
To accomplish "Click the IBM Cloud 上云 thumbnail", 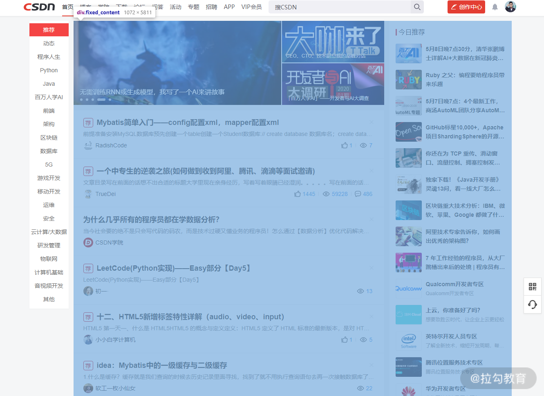I will pyautogui.click(x=409, y=315).
